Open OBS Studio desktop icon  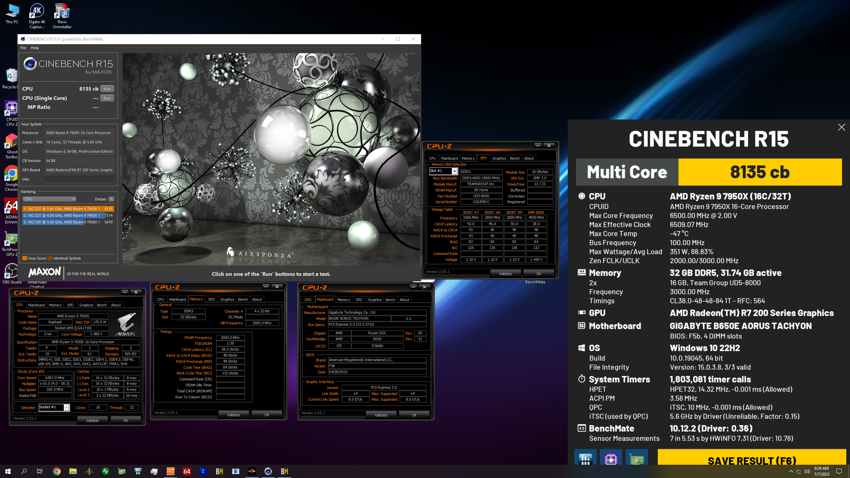coord(12,274)
